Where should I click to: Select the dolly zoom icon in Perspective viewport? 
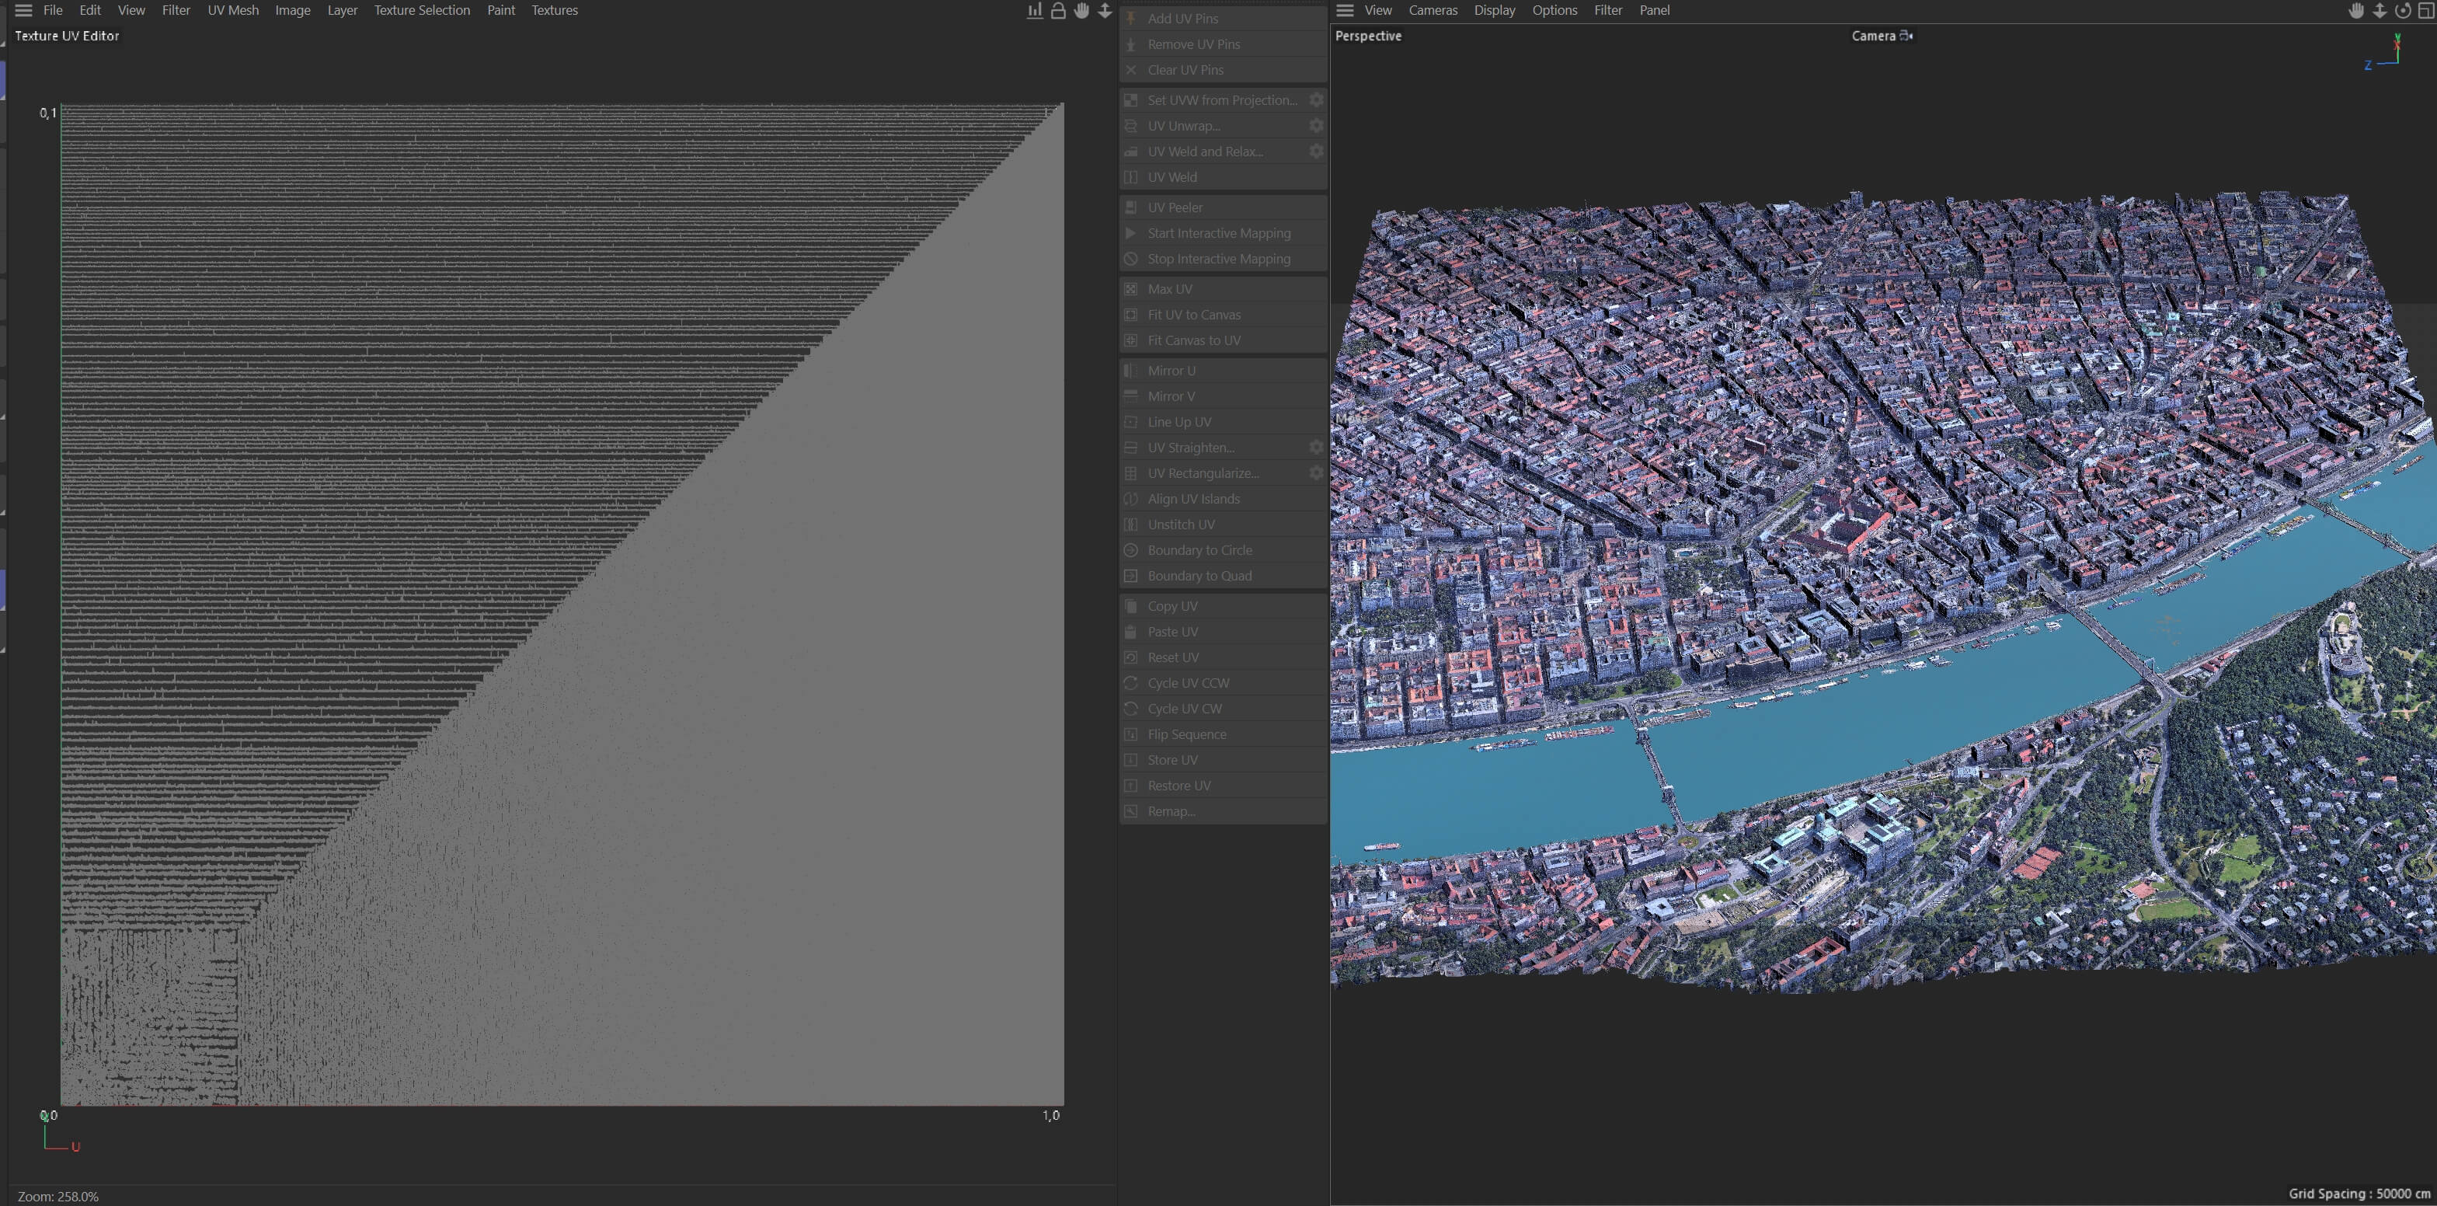[x=2380, y=10]
